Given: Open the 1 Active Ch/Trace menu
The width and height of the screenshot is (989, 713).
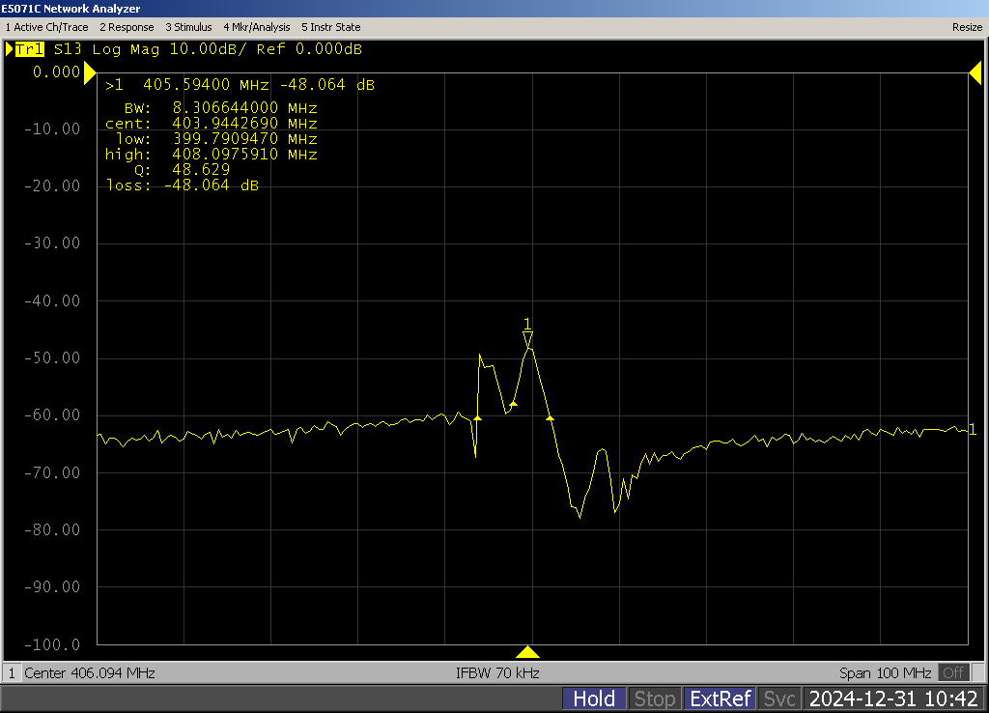Looking at the screenshot, I should click(46, 27).
